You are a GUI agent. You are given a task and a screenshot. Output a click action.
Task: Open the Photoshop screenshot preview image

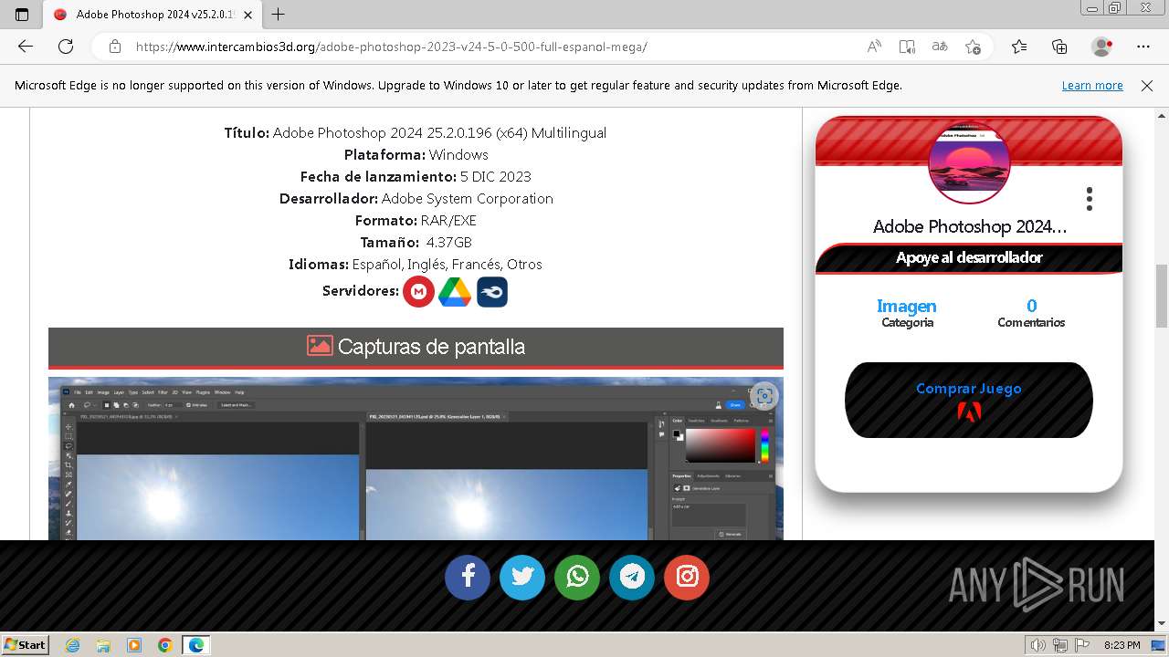click(416, 458)
